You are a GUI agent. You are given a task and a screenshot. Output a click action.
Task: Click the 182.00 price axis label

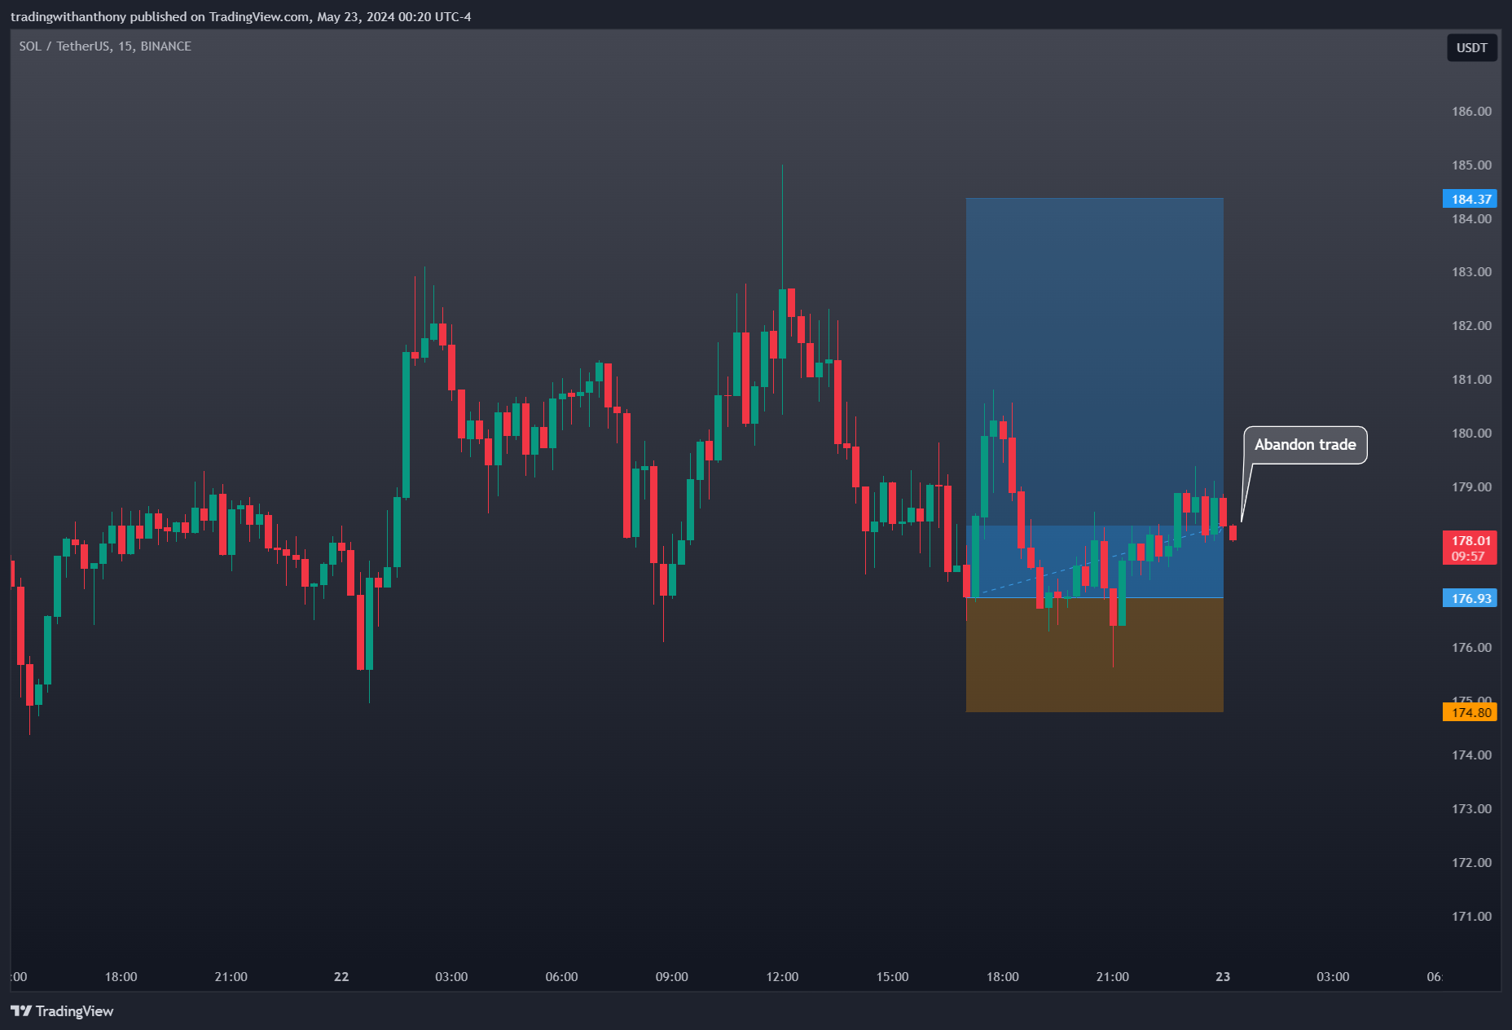point(1471,325)
